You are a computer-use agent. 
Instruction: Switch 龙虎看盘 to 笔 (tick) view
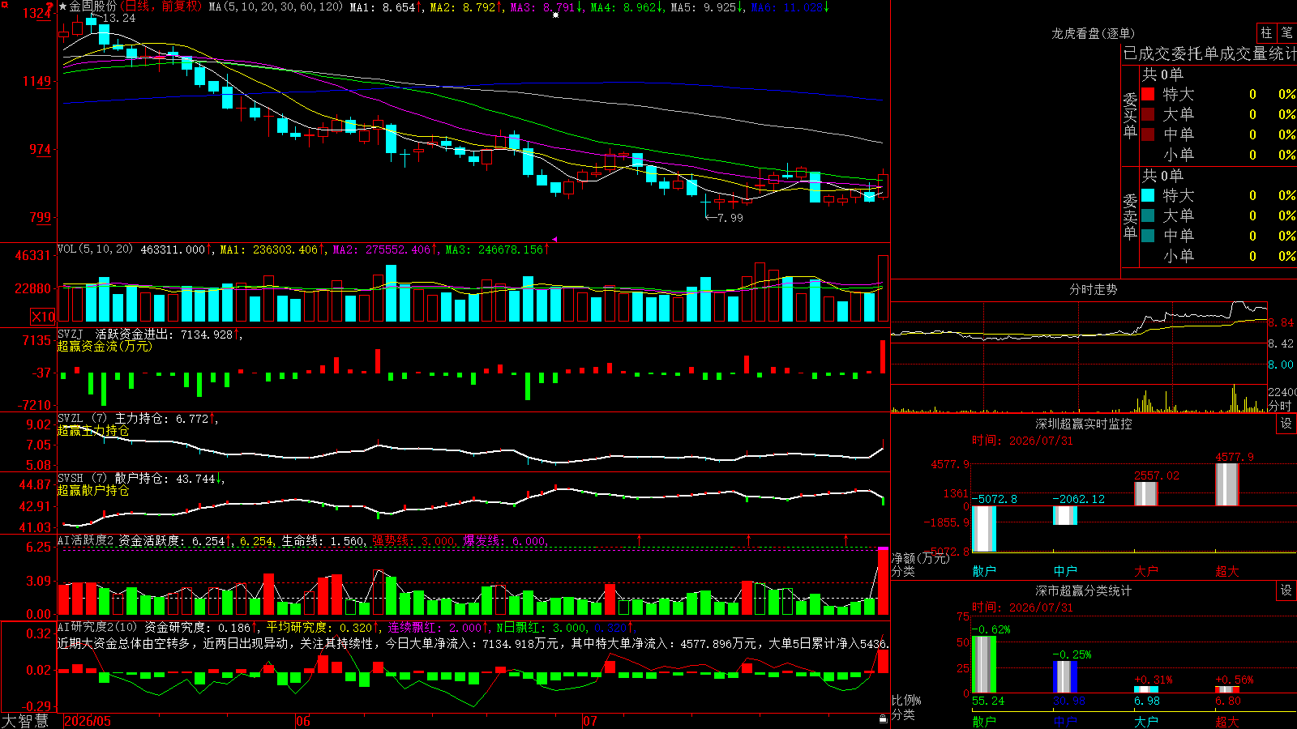tap(1286, 32)
